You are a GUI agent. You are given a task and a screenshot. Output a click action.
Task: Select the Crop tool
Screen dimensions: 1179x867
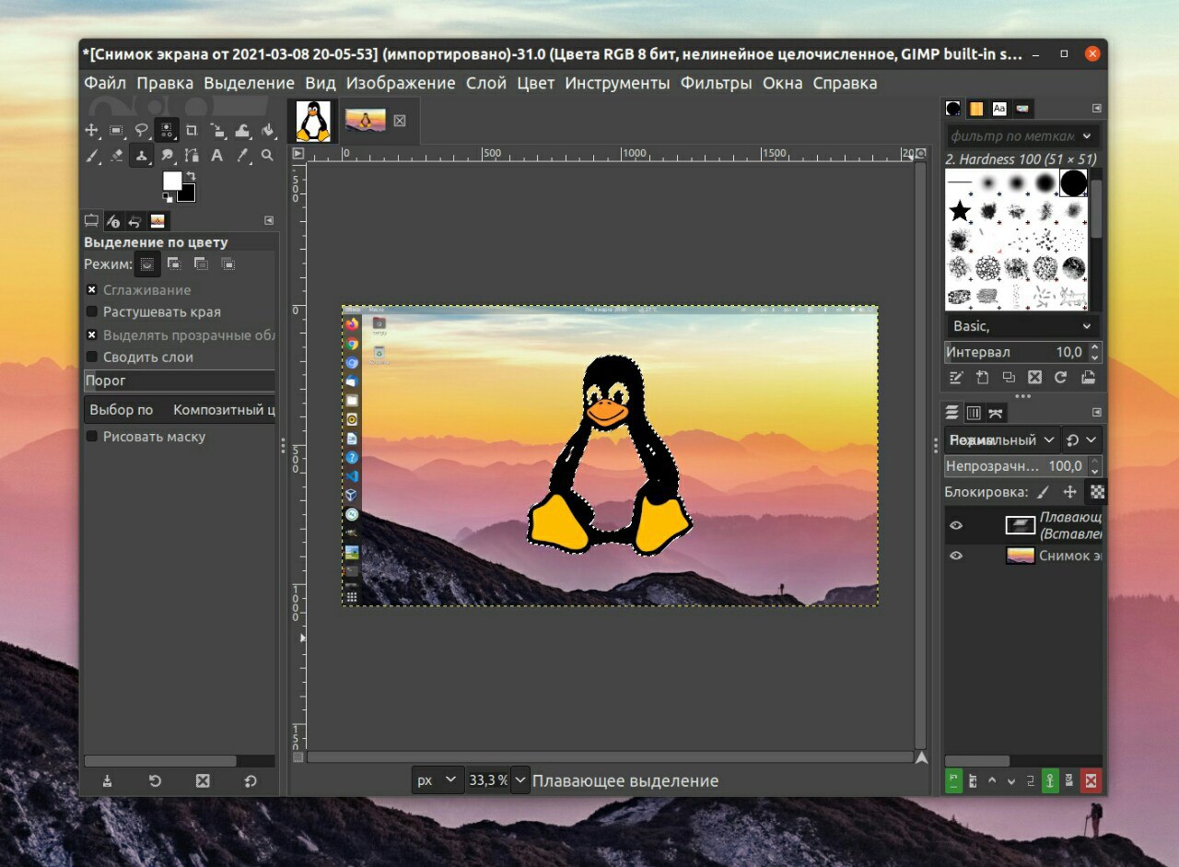[192, 130]
